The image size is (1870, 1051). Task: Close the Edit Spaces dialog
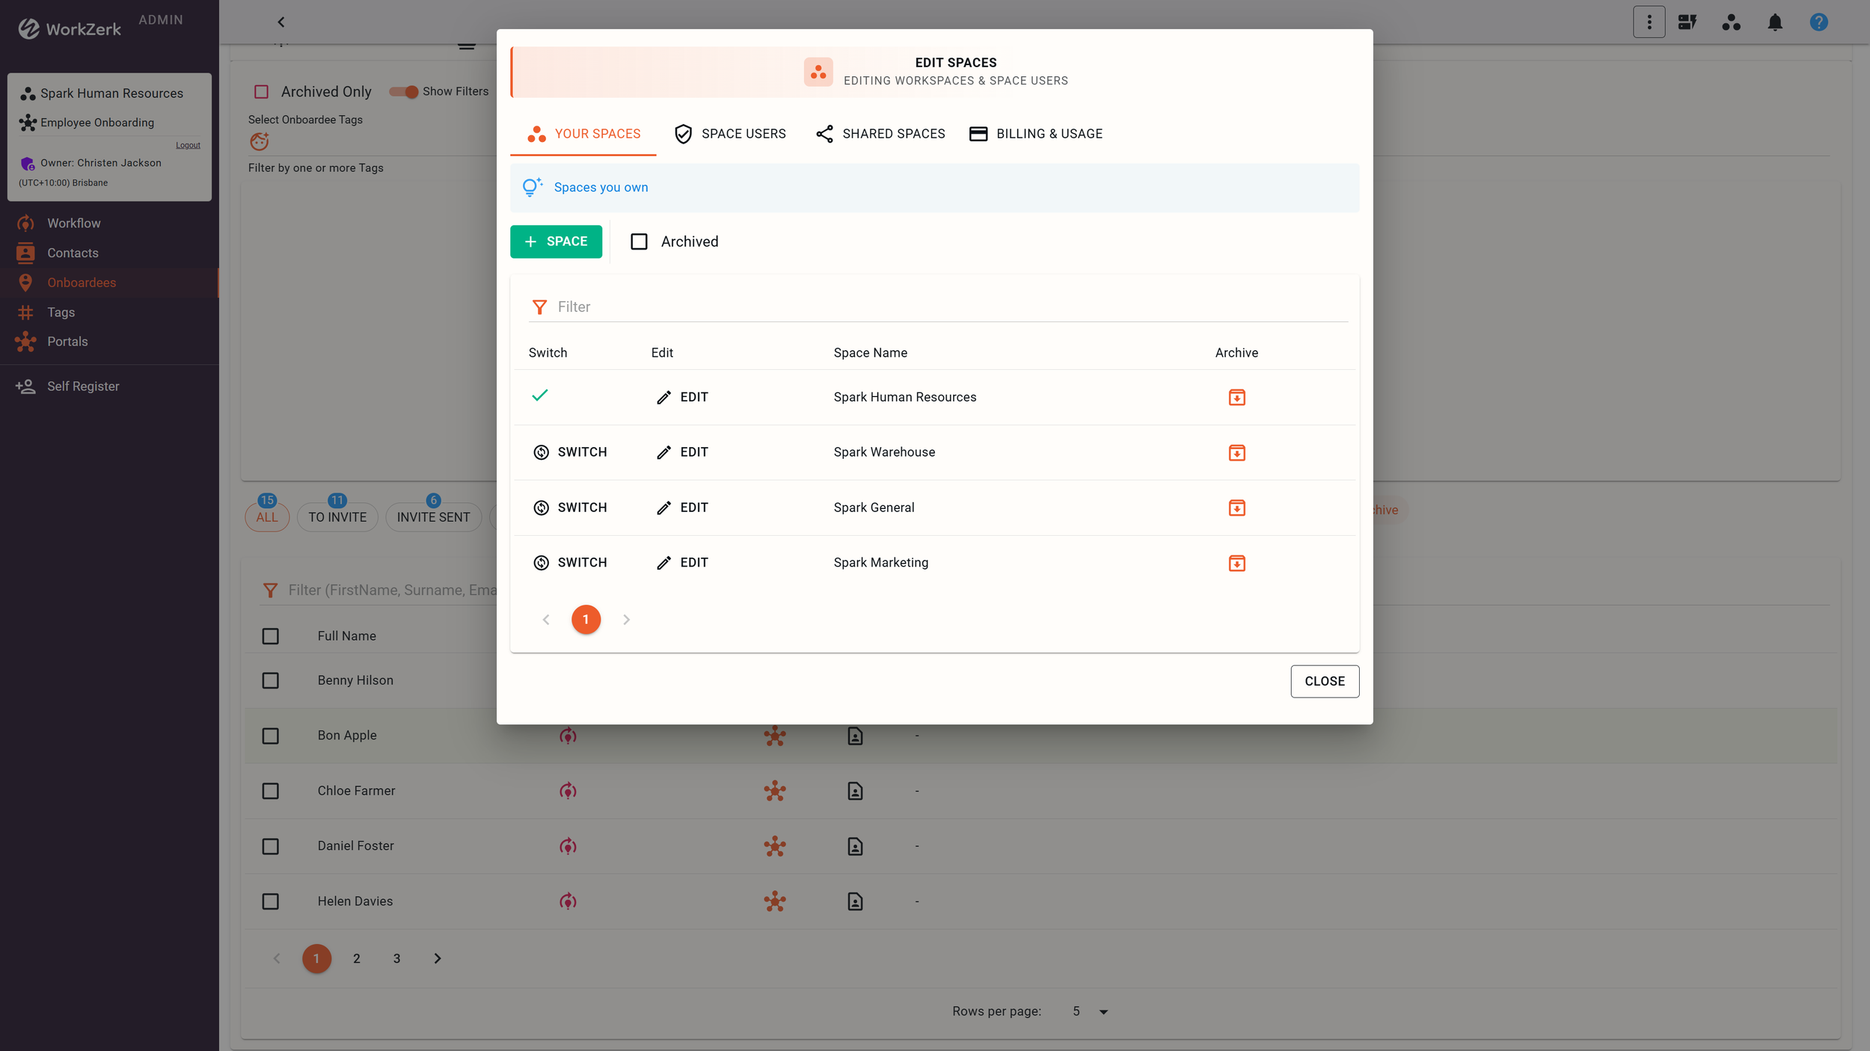[x=1324, y=681]
